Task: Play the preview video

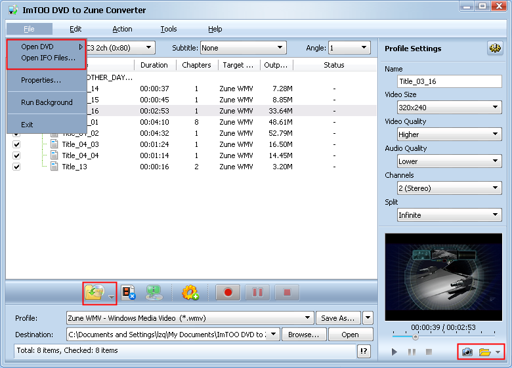Action: point(395,352)
